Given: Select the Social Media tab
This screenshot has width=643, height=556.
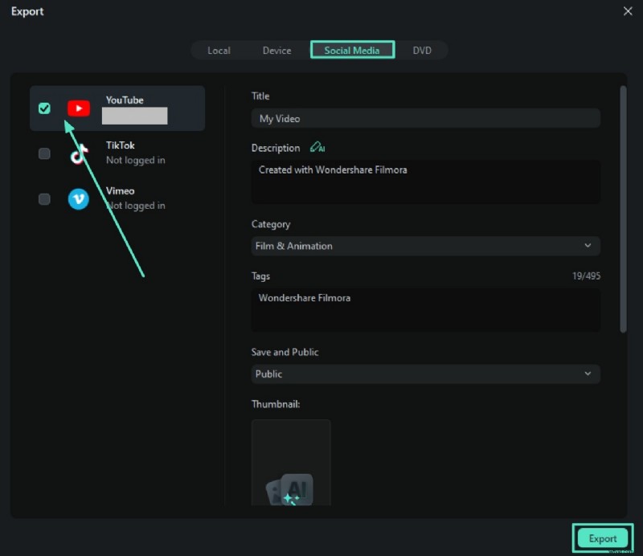Looking at the screenshot, I should pyautogui.click(x=352, y=51).
